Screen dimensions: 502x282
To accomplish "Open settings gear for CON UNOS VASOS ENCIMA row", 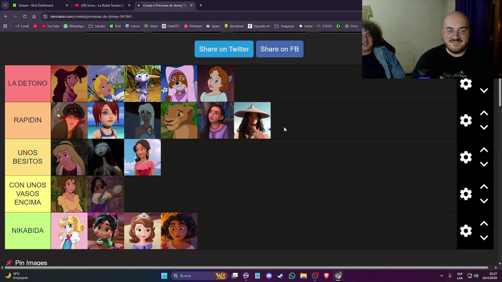I will click(466, 194).
